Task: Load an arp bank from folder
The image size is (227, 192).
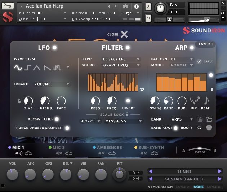Action: tap(209, 119)
